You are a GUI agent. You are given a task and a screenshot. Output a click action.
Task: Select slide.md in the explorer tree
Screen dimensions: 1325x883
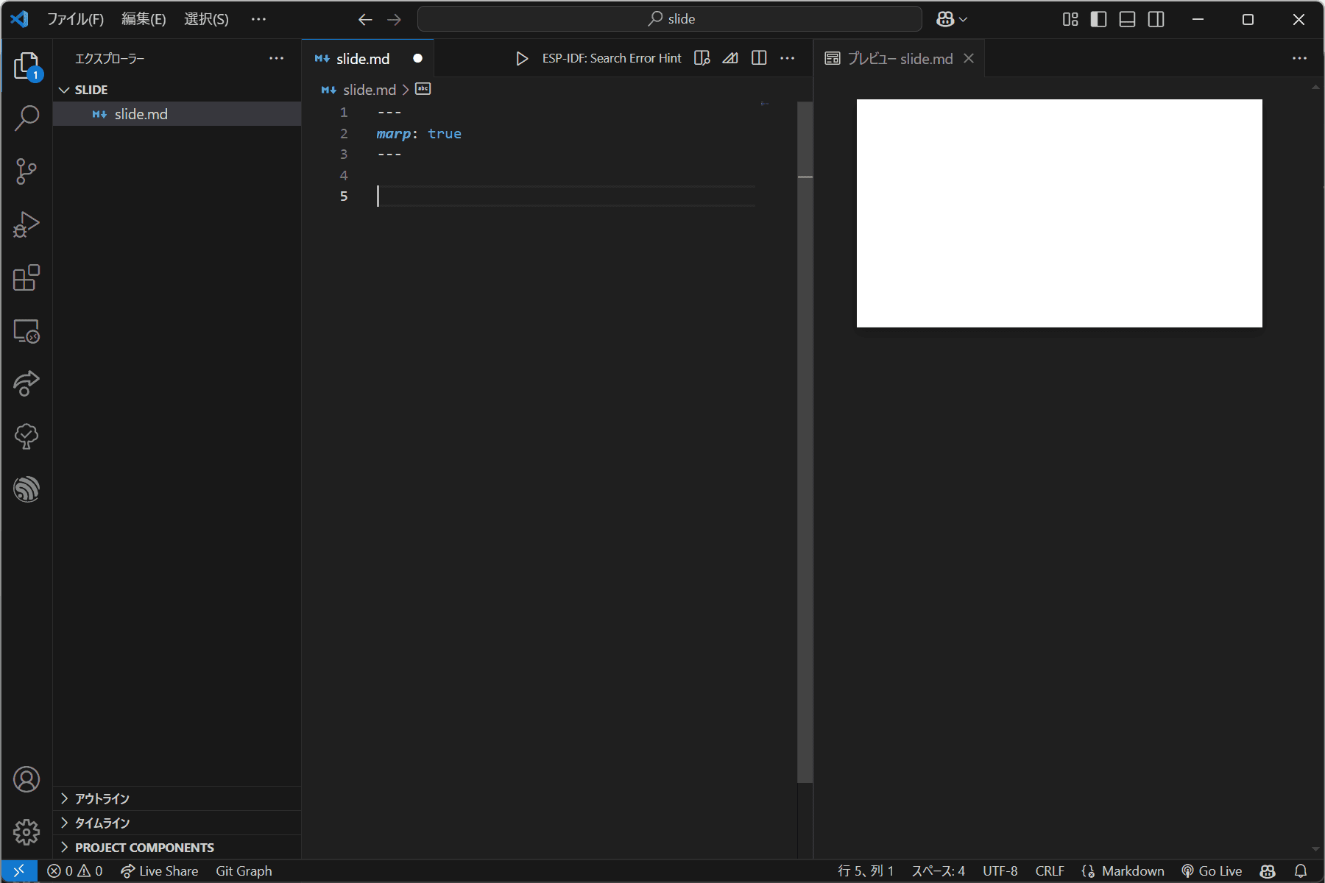pyautogui.click(x=141, y=114)
